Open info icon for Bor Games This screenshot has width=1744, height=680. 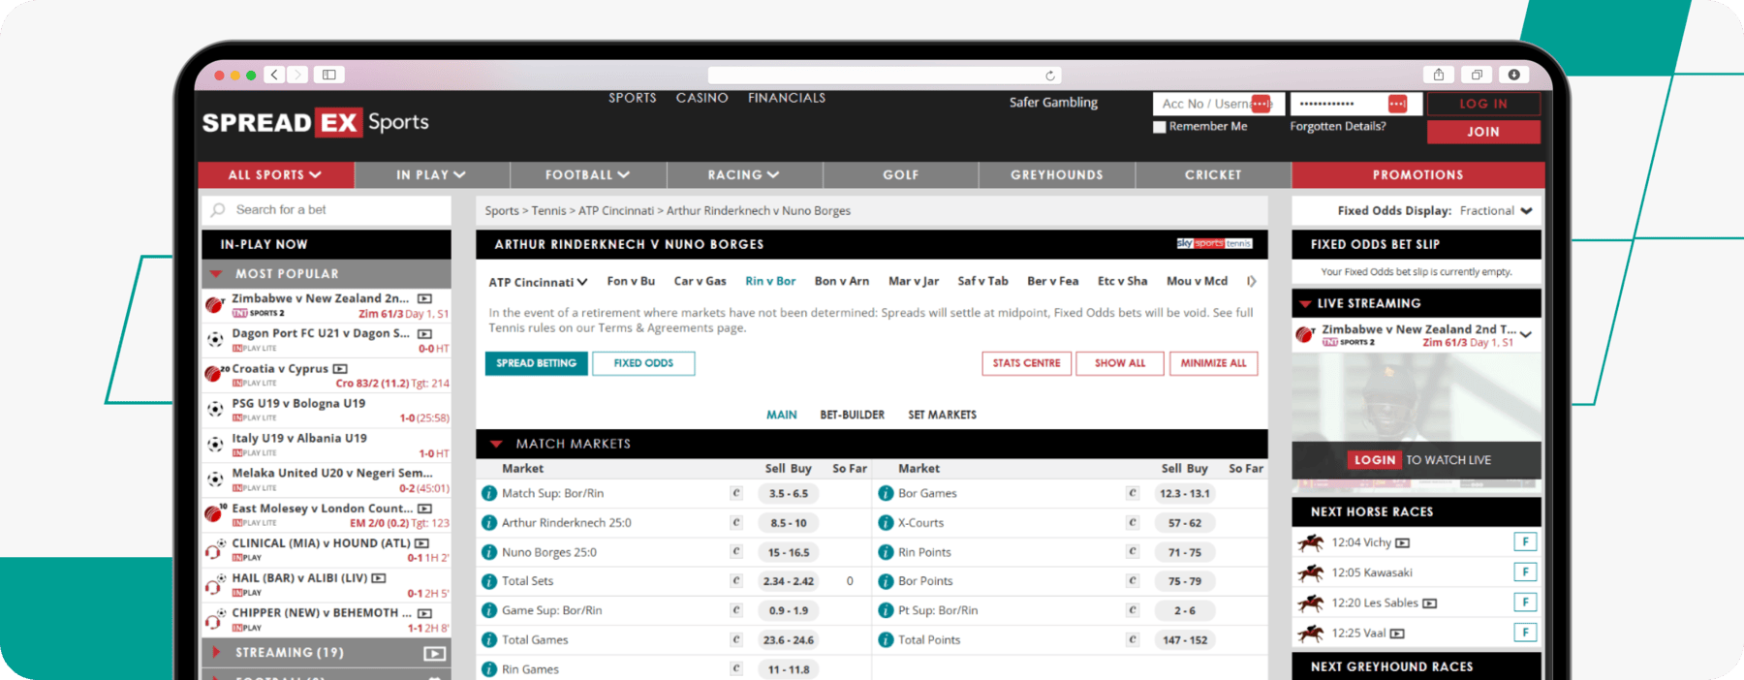[886, 493]
